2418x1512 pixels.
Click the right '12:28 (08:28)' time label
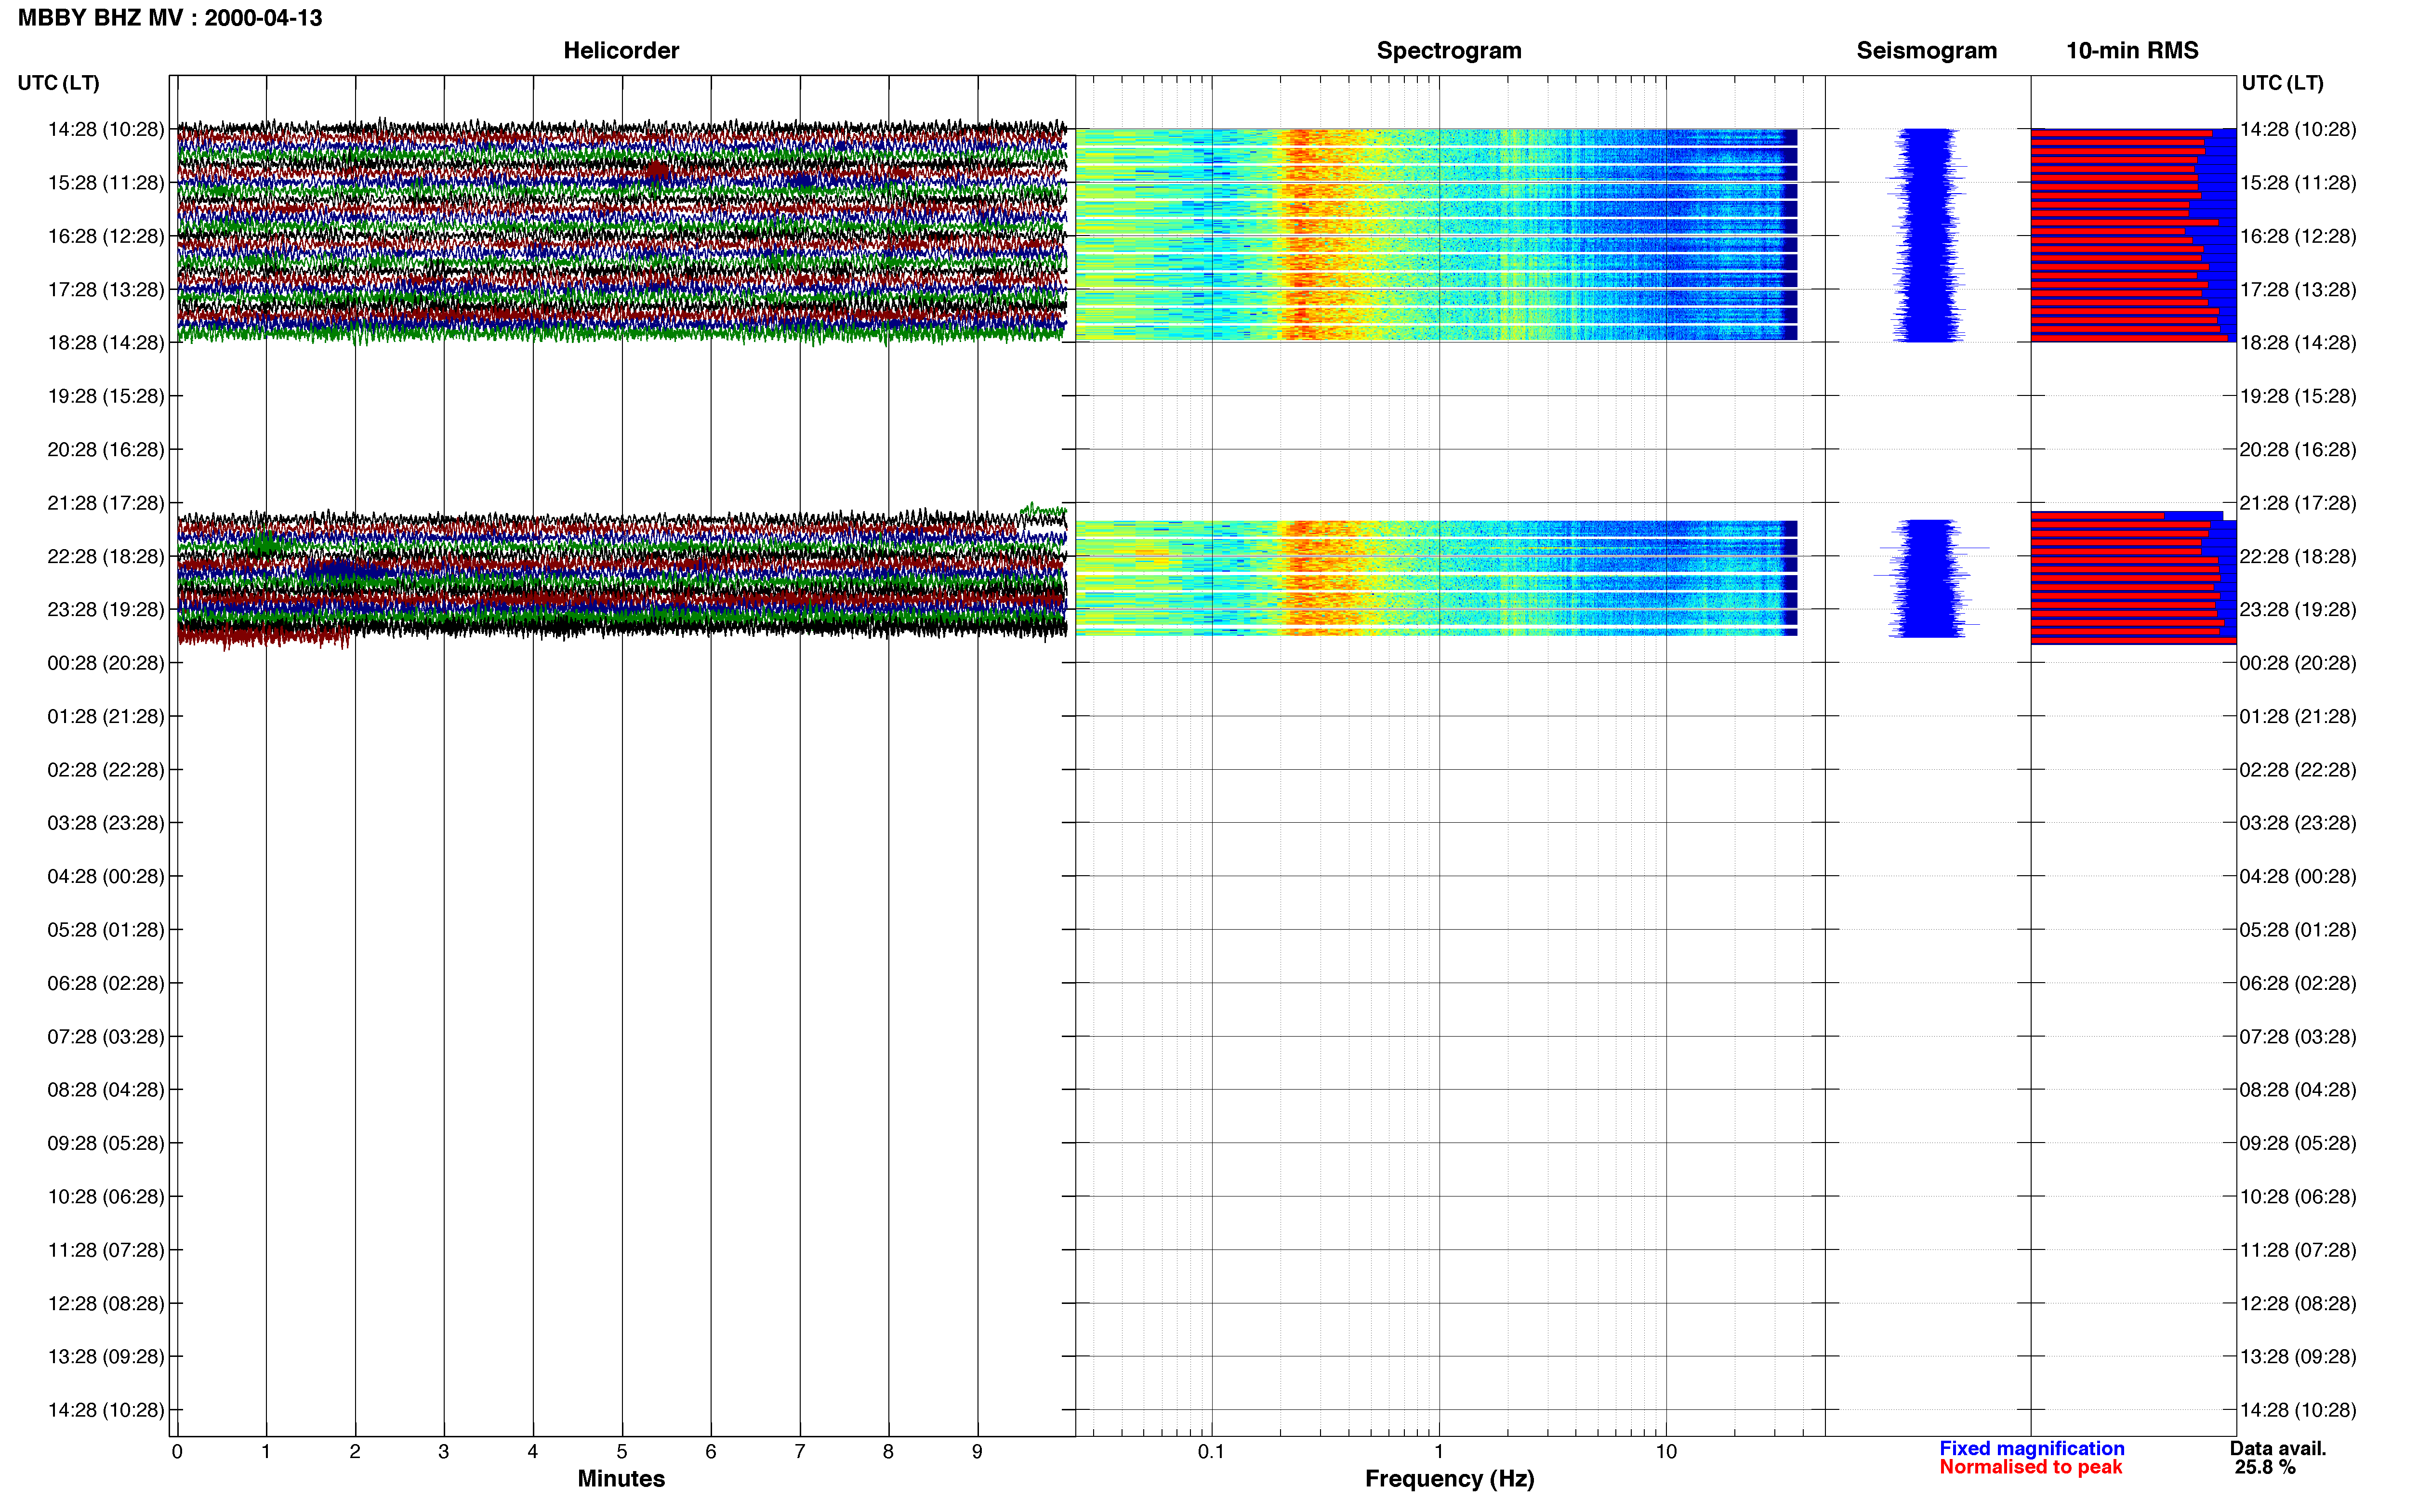tap(2298, 1304)
